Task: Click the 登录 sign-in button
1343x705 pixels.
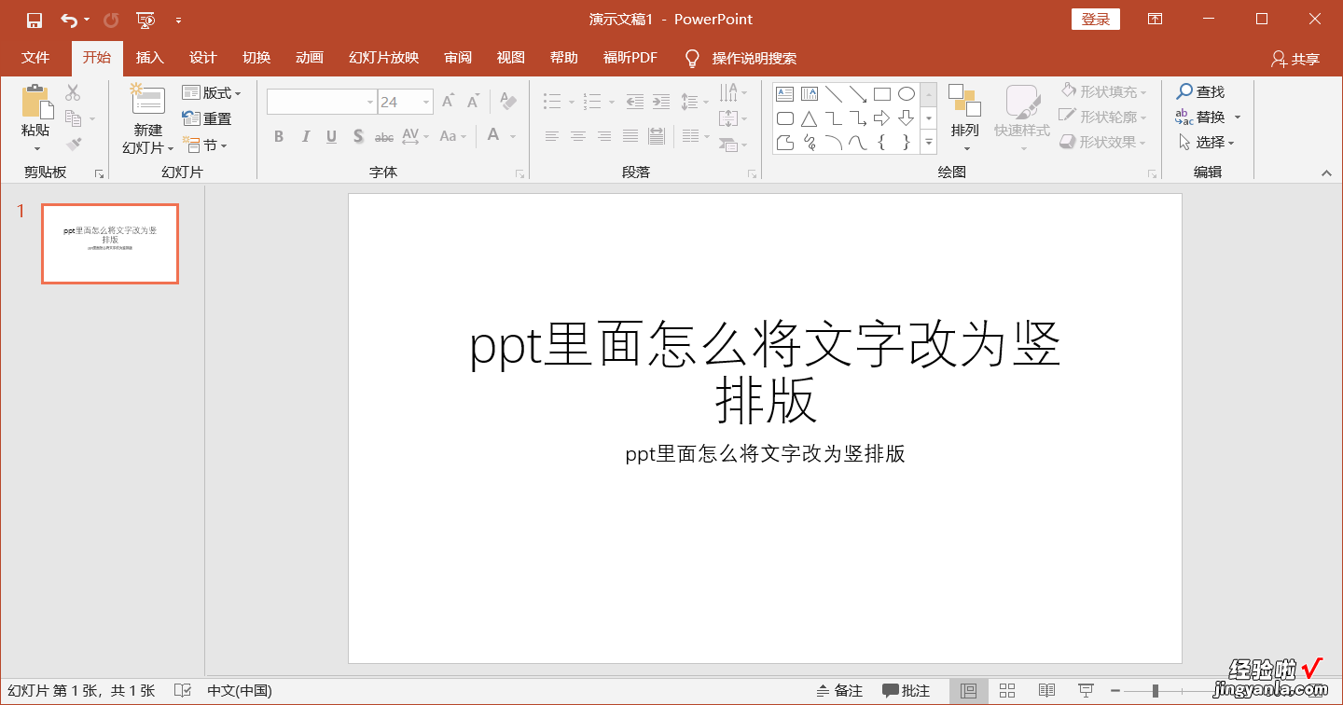Action: pyautogui.click(x=1096, y=20)
